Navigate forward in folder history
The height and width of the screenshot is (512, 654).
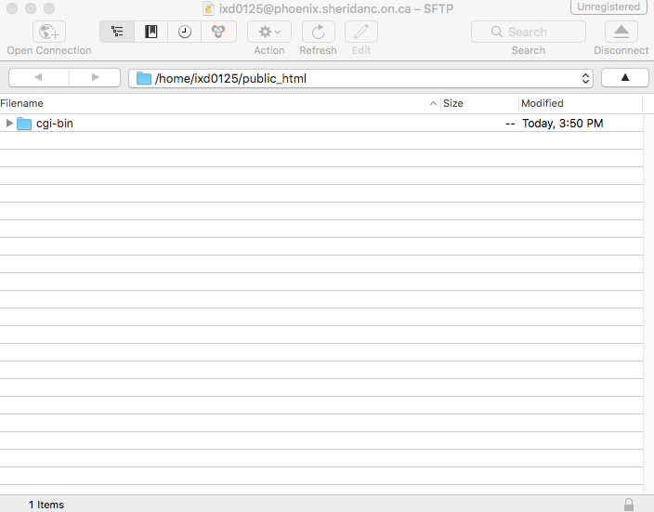click(x=94, y=78)
